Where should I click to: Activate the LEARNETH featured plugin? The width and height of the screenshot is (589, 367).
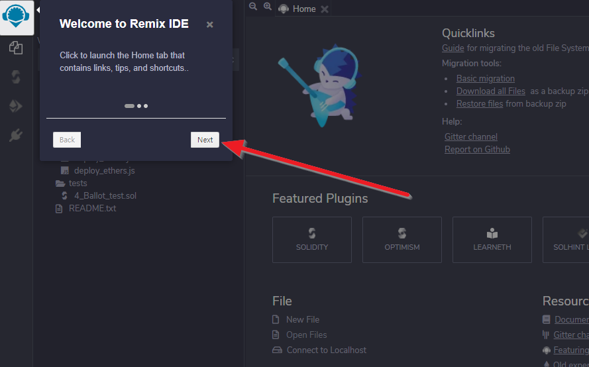(492, 240)
